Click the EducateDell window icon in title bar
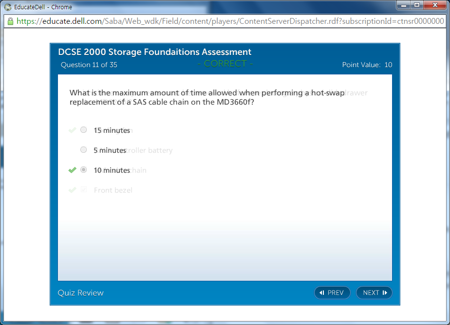This screenshot has width=450, height=325. pyautogui.click(x=8, y=7)
